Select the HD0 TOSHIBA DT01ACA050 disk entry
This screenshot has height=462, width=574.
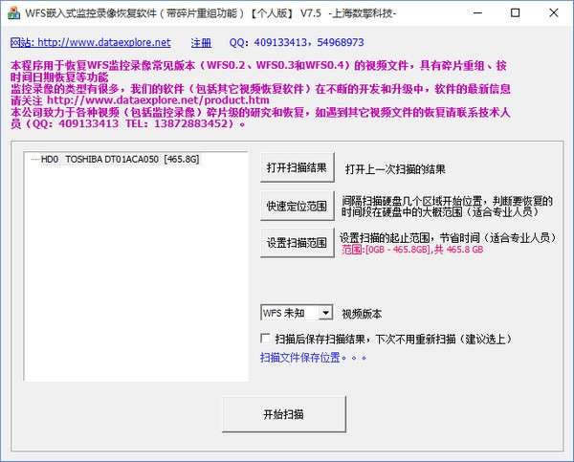(x=120, y=159)
